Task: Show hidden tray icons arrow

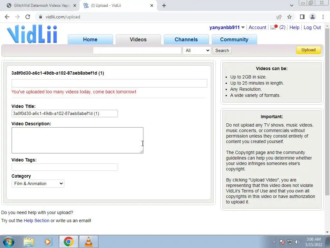Action: pyautogui.click(x=274, y=242)
